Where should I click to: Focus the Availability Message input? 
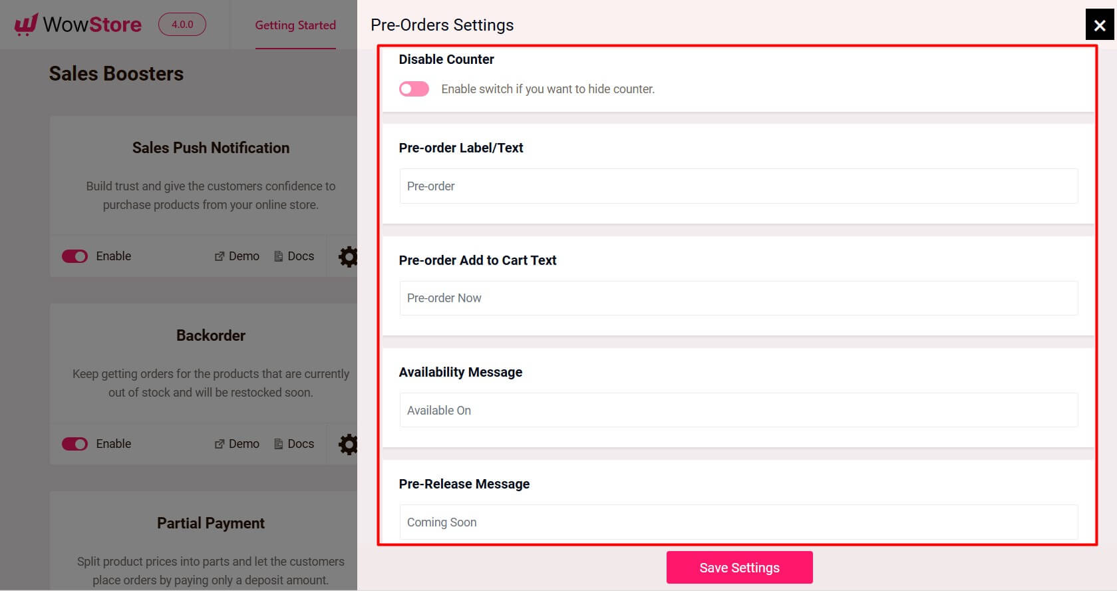(x=738, y=410)
